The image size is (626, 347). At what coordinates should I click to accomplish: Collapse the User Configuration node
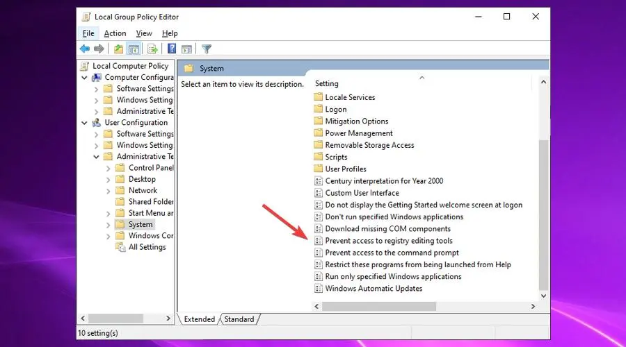[84, 123]
